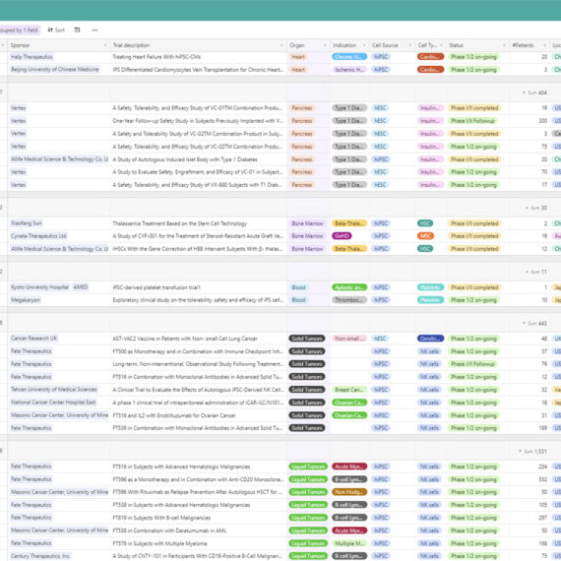Click the 'Grouped by 1 field' button
The height and width of the screenshot is (561, 561).
click(20, 31)
